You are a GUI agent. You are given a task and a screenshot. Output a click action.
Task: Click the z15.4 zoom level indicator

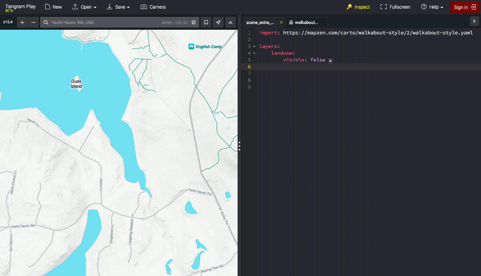8,22
